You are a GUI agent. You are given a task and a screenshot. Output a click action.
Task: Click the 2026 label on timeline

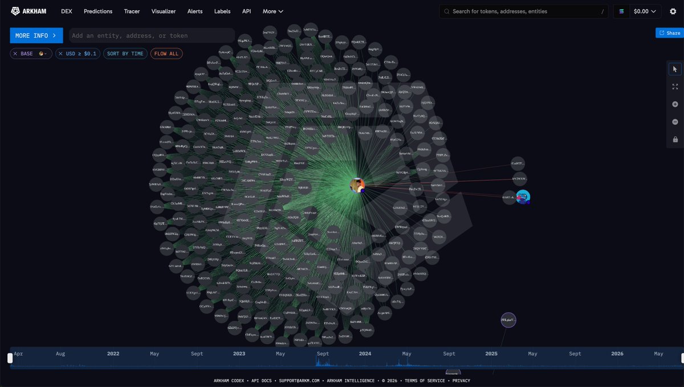coord(617,353)
